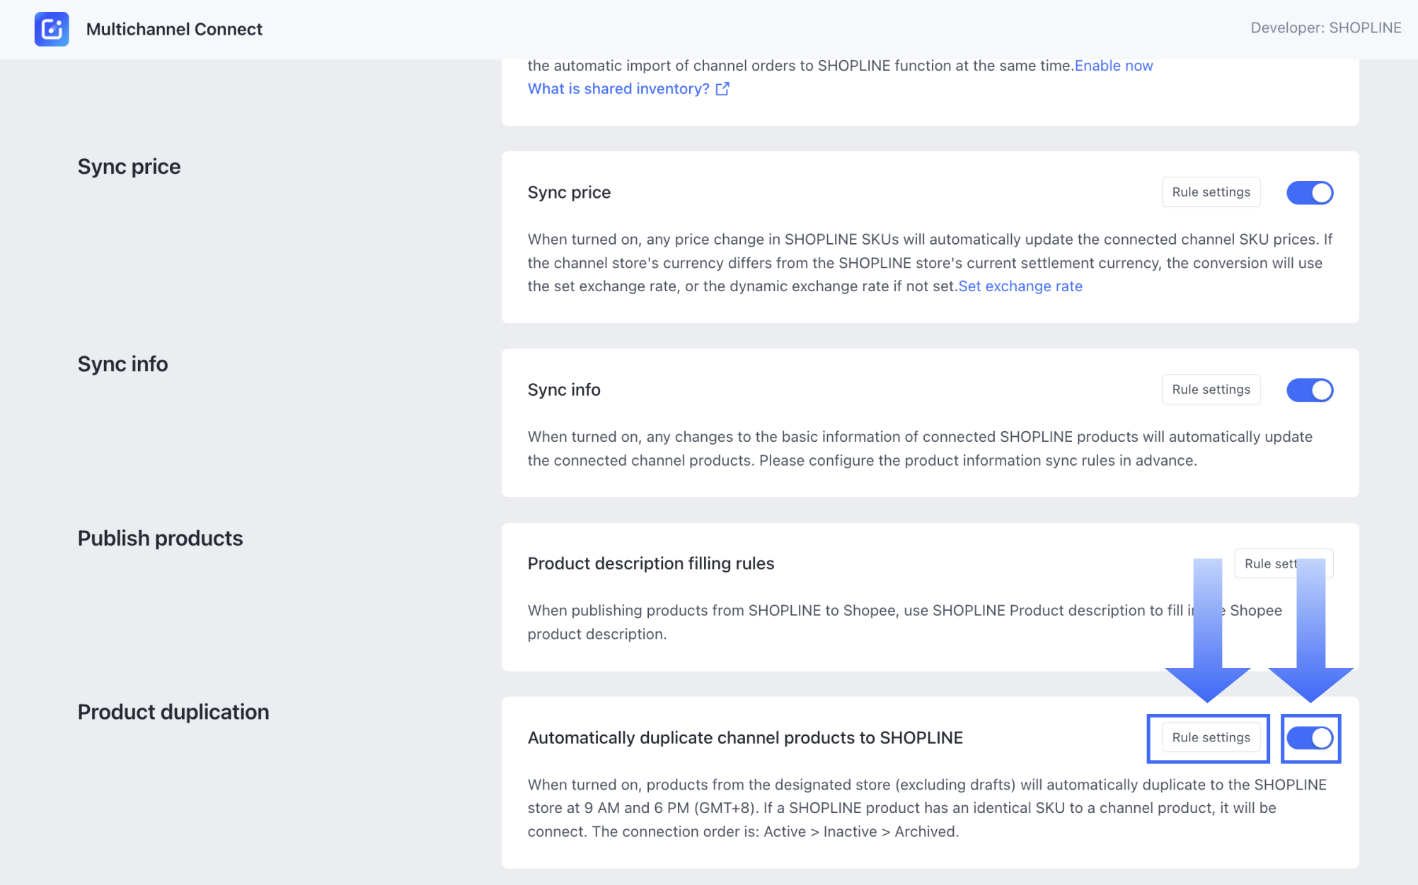Click the "Multichannel Connect" header title
Screen dimensions: 1418x885
[x=174, y=29]
